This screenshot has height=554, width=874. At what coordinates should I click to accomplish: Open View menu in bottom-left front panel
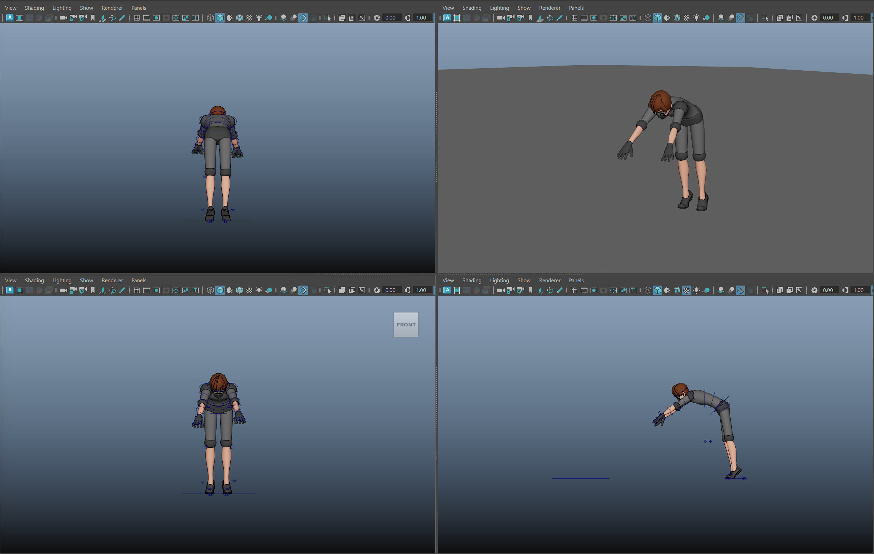tap(10, 280)
